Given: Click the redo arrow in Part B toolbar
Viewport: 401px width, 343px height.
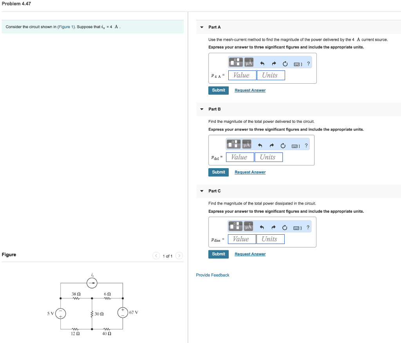Looking at the screenshot, I should [x=271, y=145].
